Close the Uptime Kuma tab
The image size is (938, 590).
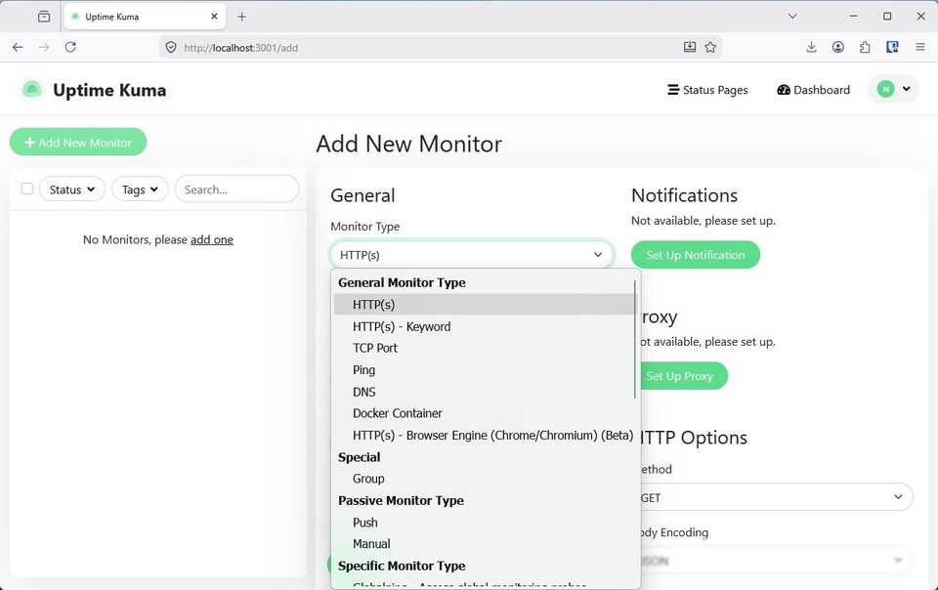pyautogui.click(x=214, y=17)
